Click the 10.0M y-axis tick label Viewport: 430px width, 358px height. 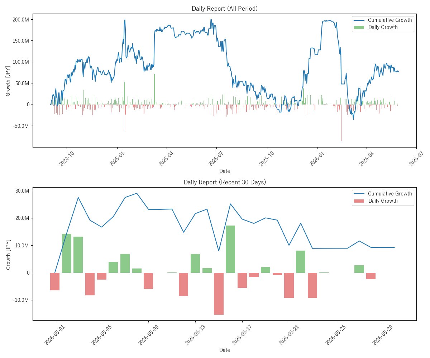pyautogui.click(x=23, y=246)
